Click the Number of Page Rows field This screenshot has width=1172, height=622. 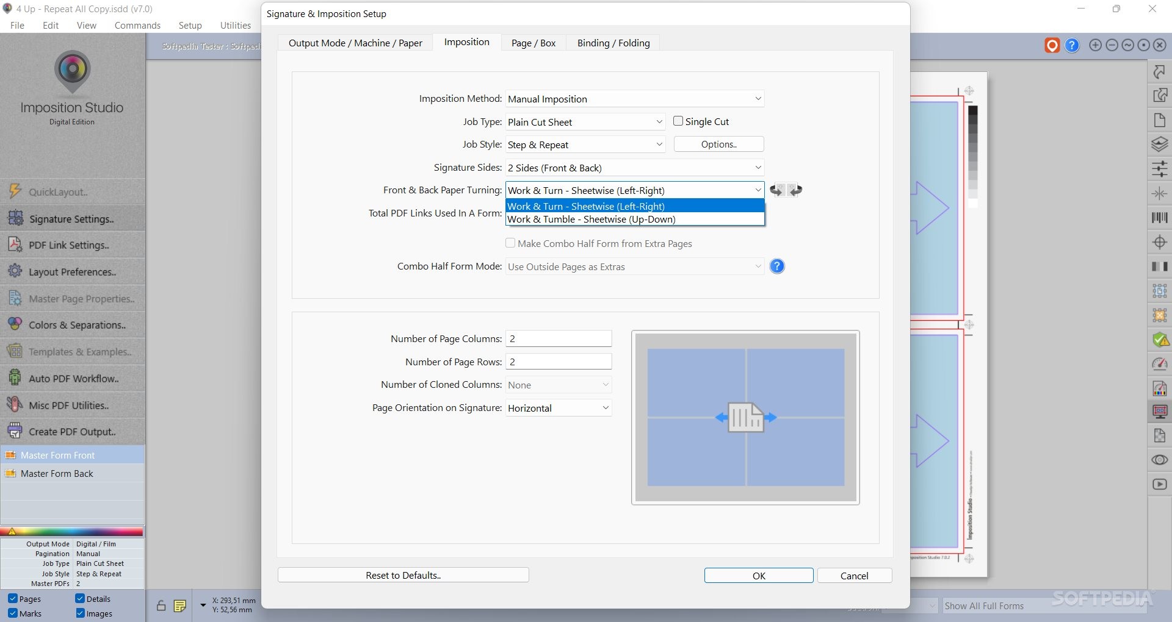(x=559, y=362)
